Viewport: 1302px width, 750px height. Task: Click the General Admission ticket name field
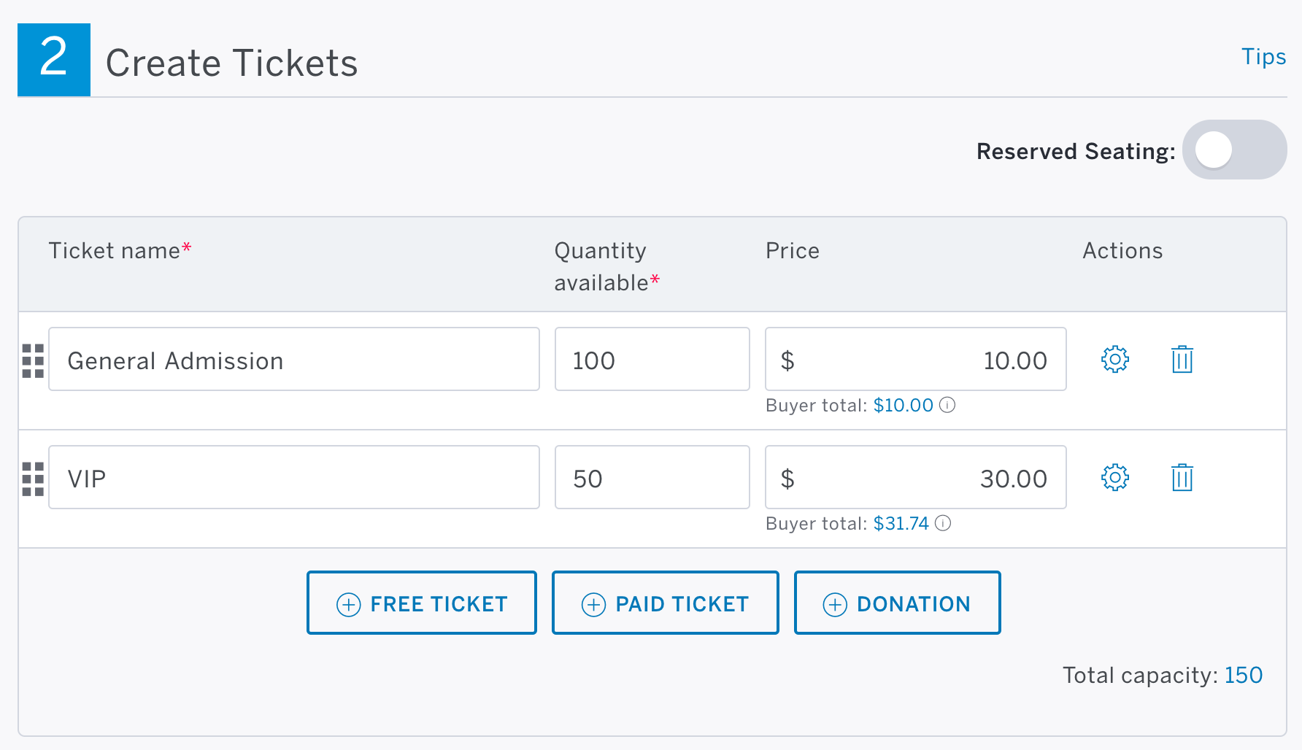tap(294, 359)
